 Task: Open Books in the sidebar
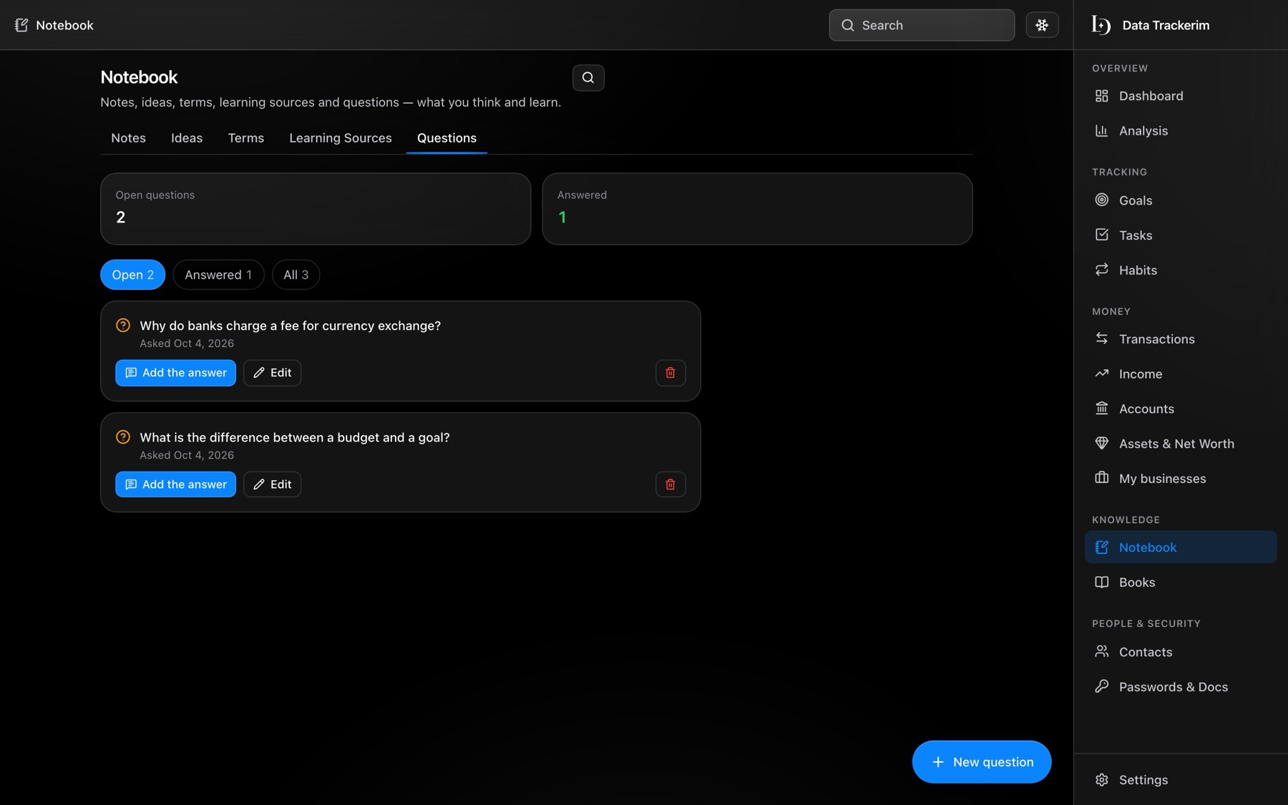tap(1181, 582)
